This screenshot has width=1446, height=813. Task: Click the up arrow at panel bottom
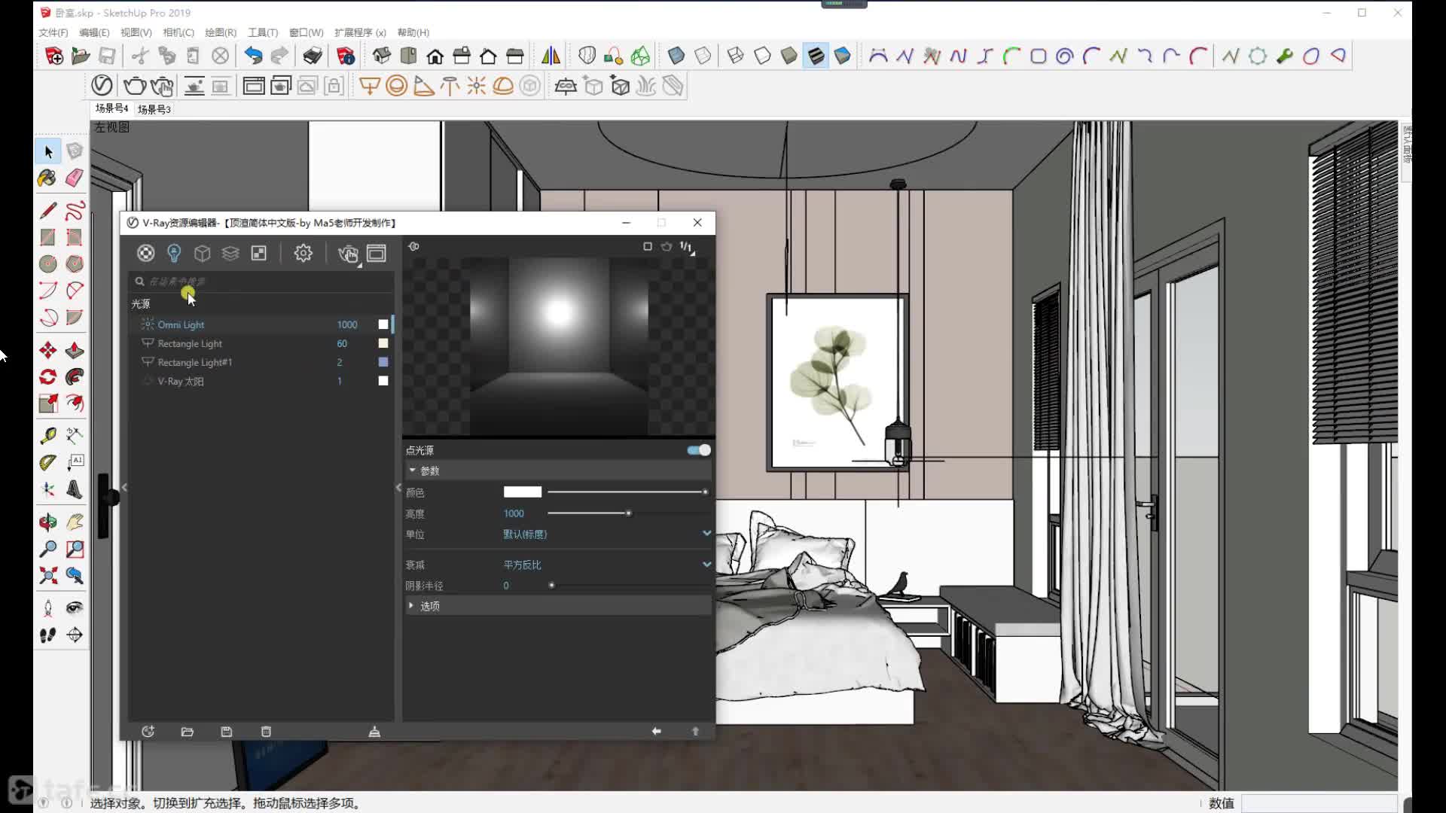695,731
